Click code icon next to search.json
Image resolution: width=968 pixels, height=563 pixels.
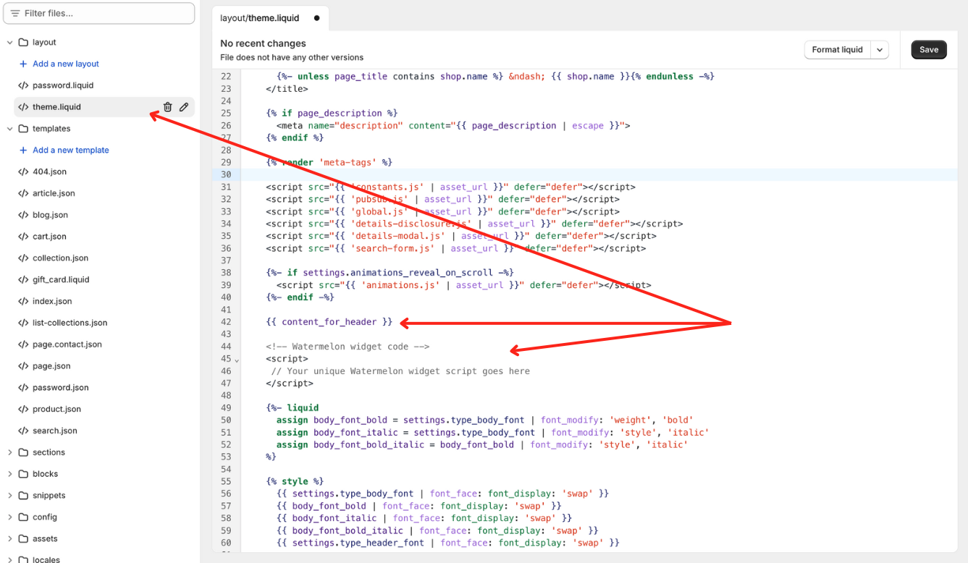[x=23, y=431]
